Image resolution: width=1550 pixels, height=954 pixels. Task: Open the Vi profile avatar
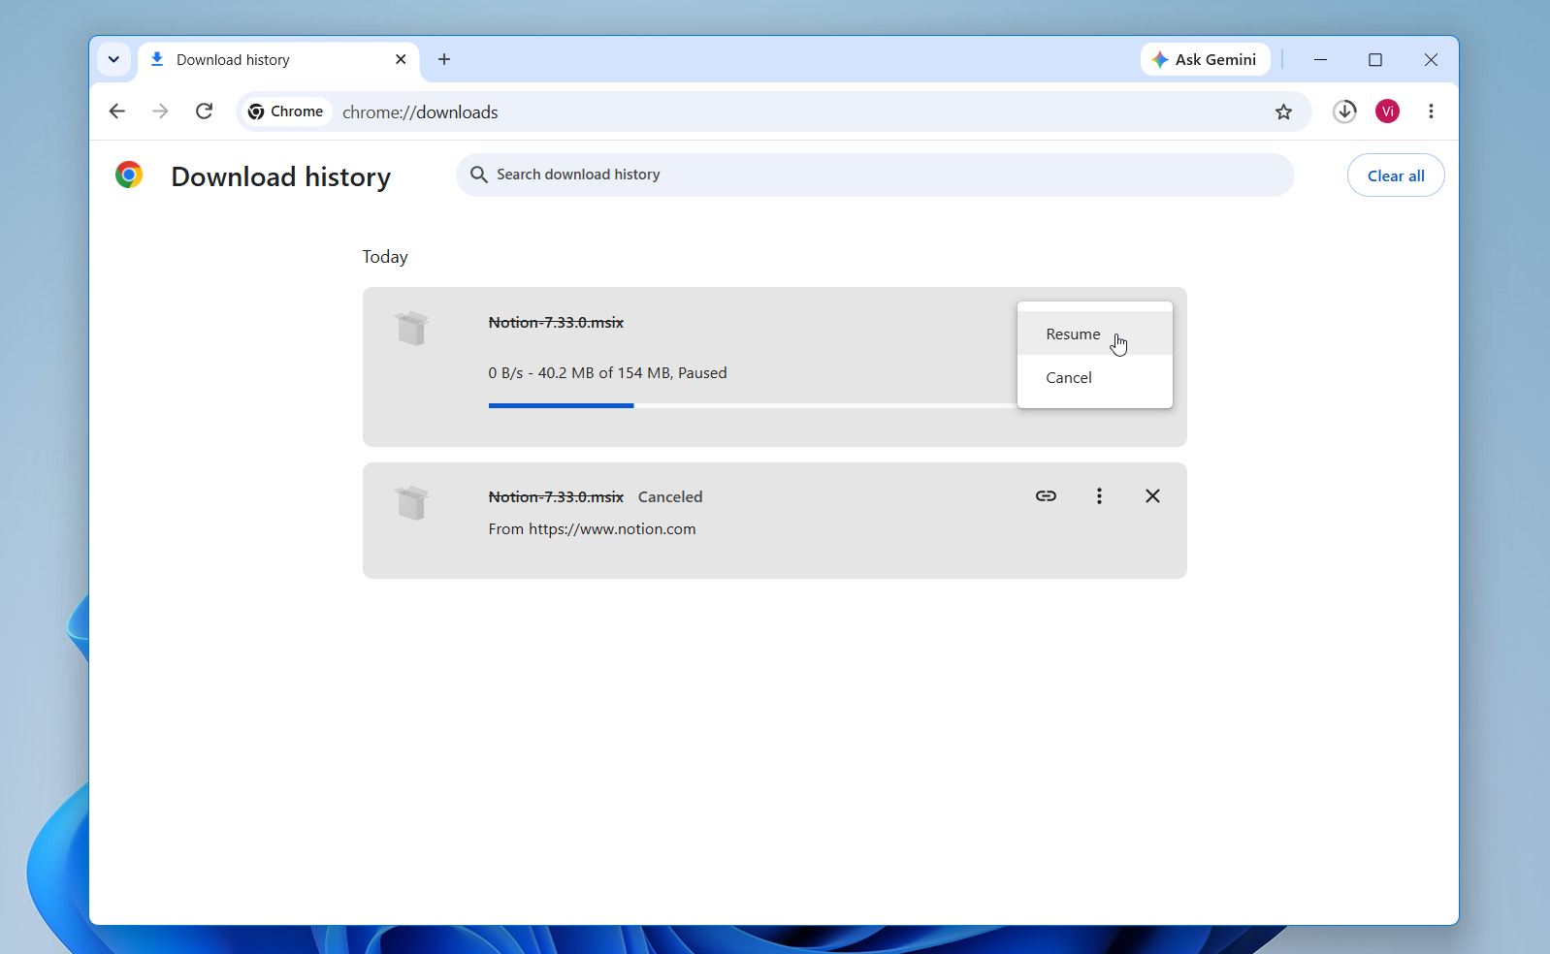pos(1387,111)
